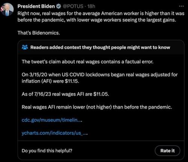Open the ycharts.com/indicators/us_... link
The width and height of the screenshot is (188, 162).
pos(55,133)
